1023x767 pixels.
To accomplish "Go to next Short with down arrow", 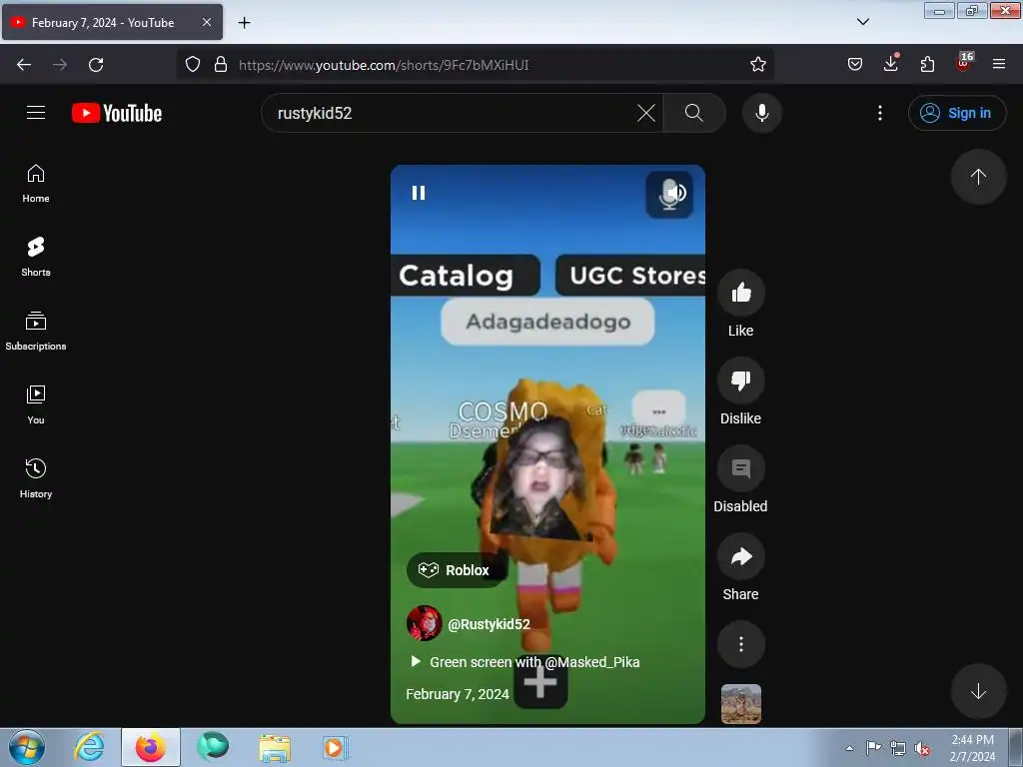I will coord(978,691).
